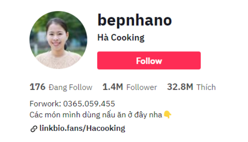Open the 176 following count
The width and height of the screenshot is (248, 142).
38,87
